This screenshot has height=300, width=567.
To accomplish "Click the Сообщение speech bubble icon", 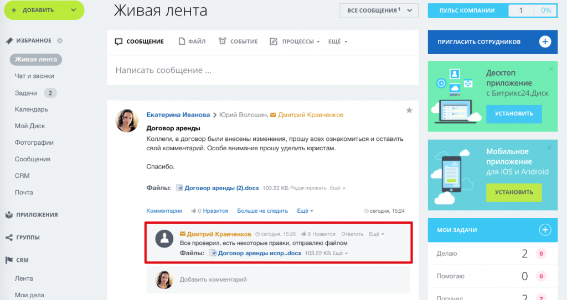I will click(118, 42).
